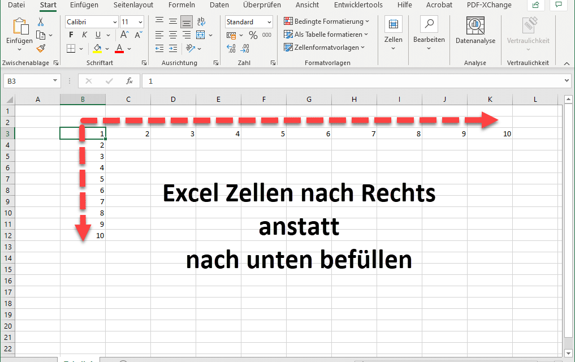Viewport: 575px width, 362px height.
Task: Click the select all corner triangle
Action: (x=9, y=100)
